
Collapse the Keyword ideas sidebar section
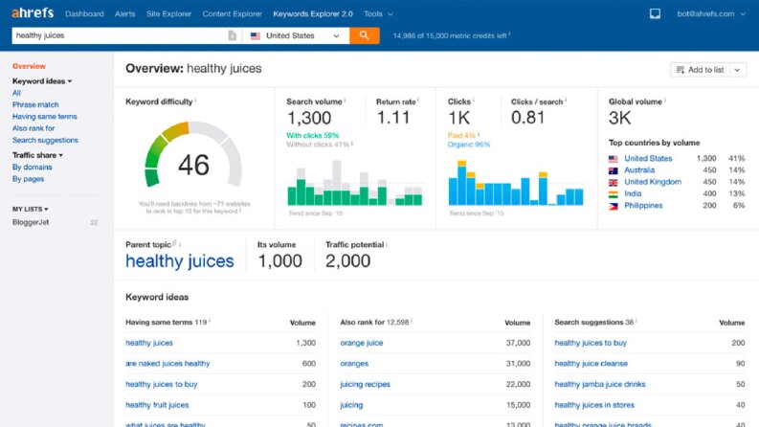[x=42, y=81]
